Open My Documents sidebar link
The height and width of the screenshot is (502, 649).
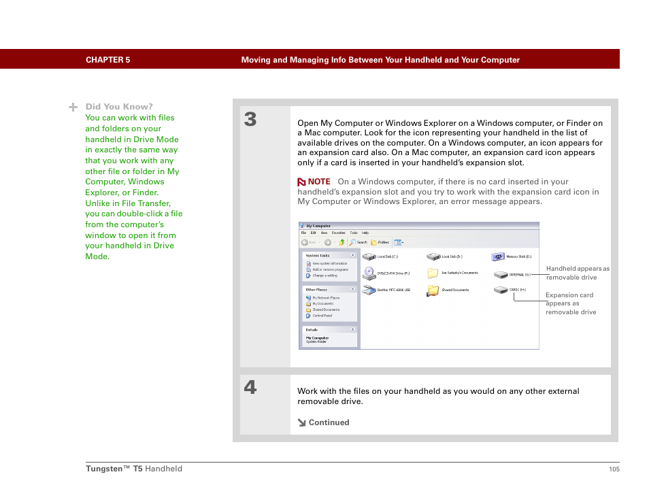click(320, 304)
